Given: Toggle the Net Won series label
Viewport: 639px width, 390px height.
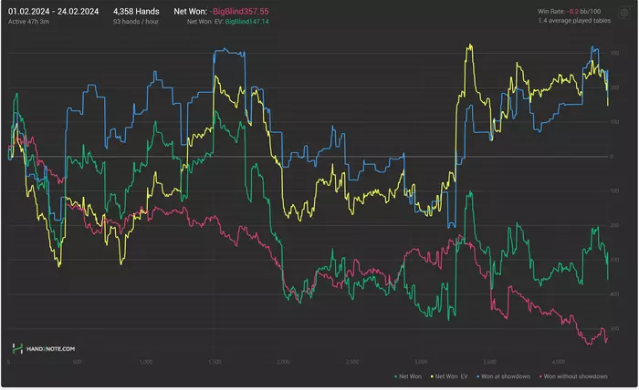Looking at the screenshot, I should [x=410, y=375].
